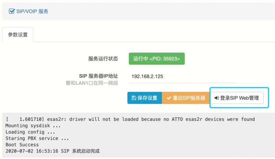Save settings with the 保存设置 button
Viewport: 275px width, 159px height.
point(144,98)
